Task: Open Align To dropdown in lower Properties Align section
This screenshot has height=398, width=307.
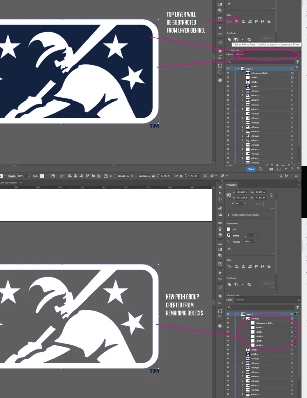Action: (229, 266)
